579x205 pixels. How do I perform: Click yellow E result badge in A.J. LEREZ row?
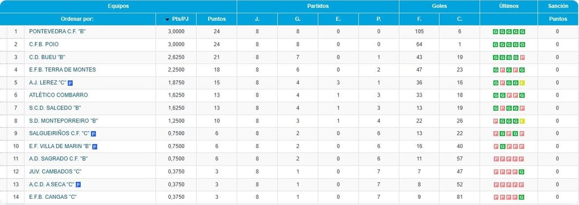pyautogui.click(x=522, y=83)
